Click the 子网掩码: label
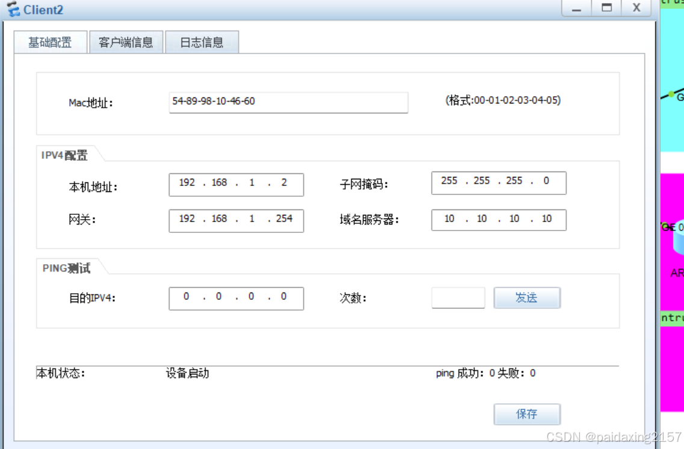The height and width of the screenshot is (449, 684). [x=364, y=185]
